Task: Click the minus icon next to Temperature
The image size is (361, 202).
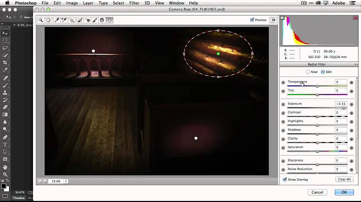Action: pos(283,82)
